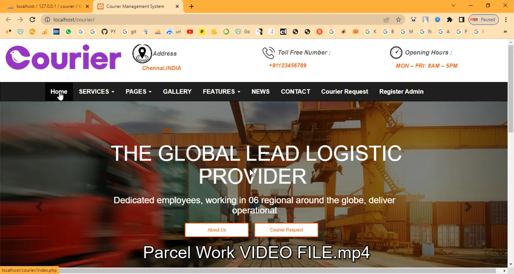Go to previous carousel slide

(x=39, y=206)
